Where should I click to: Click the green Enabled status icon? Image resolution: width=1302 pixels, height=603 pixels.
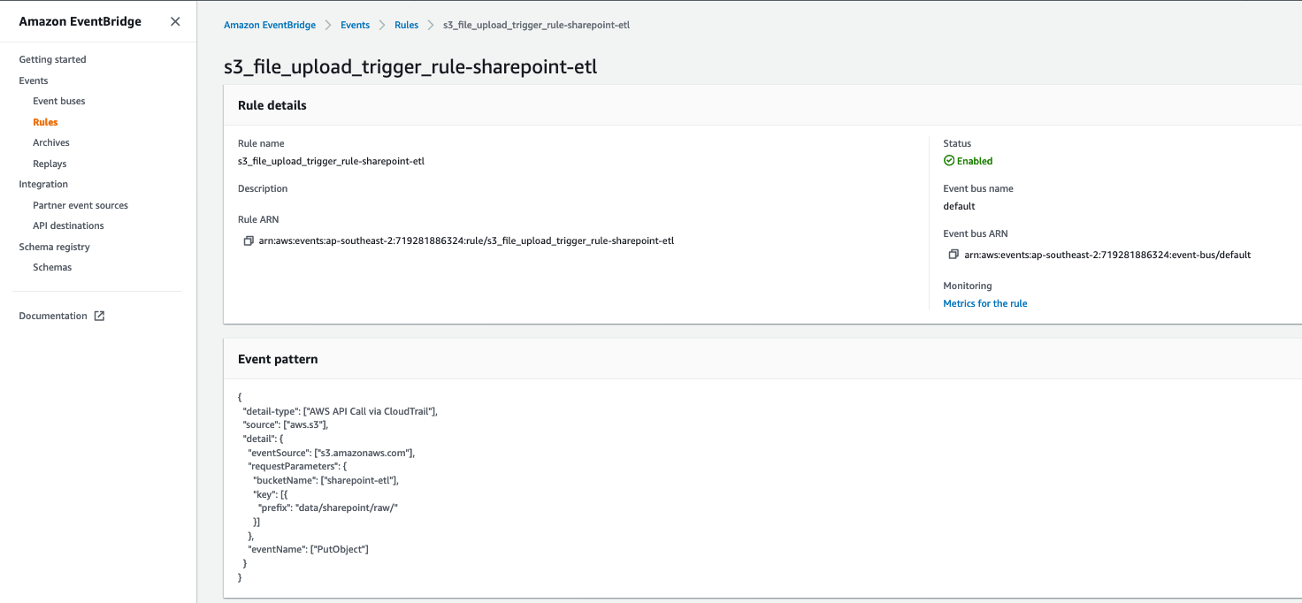tap(949, 161)
